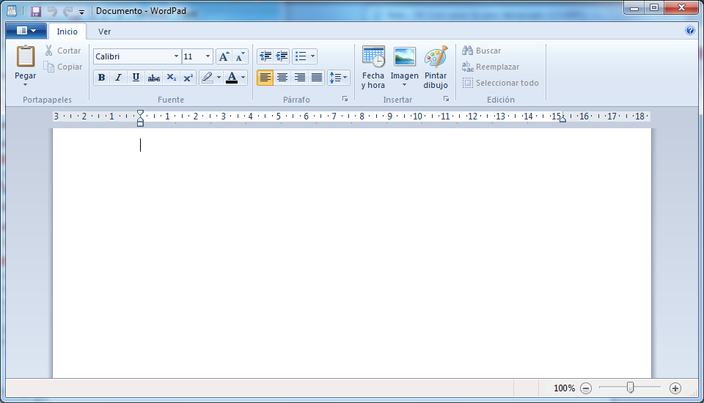Image resolution: width=704 pixels, height=403 pixels.
Task: Click the Pegar dropdown arrow
Action: point(25,85)
